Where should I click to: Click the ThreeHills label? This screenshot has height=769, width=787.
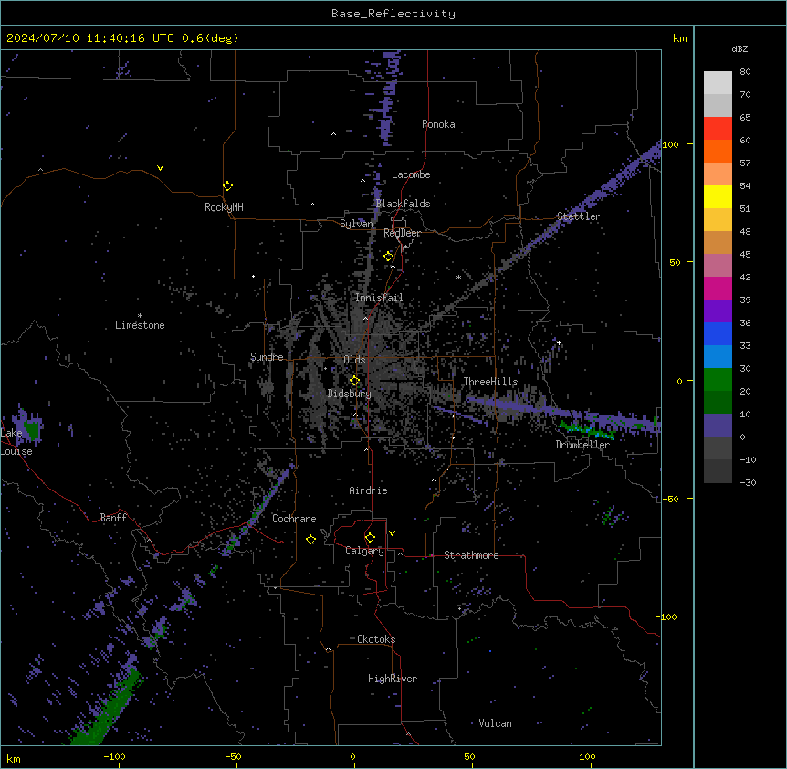(x=490, y=382)
